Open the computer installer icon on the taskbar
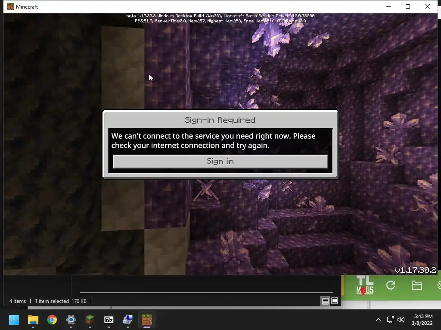 point(127,320)
